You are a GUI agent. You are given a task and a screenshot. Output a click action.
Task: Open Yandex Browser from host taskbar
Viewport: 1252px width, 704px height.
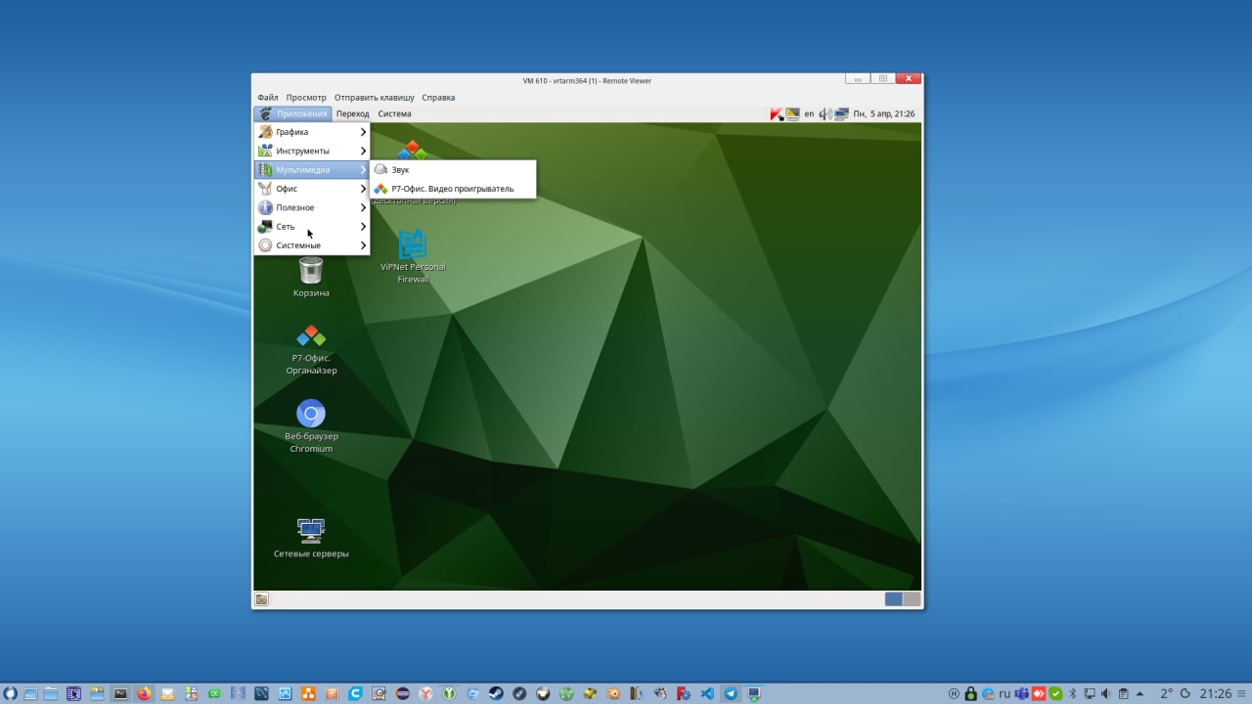[425, 693]
